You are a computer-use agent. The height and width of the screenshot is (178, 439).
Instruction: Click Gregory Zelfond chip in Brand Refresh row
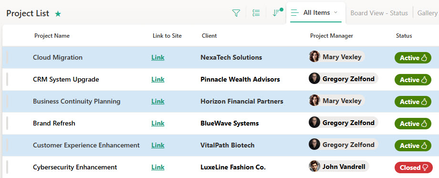coord(343,122)
